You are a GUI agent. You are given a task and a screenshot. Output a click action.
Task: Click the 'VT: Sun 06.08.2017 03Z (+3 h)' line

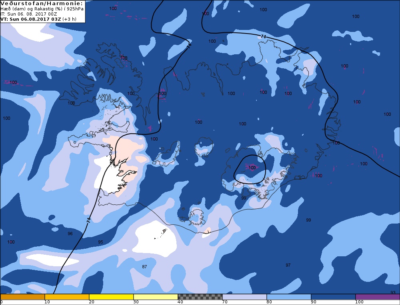38,19
